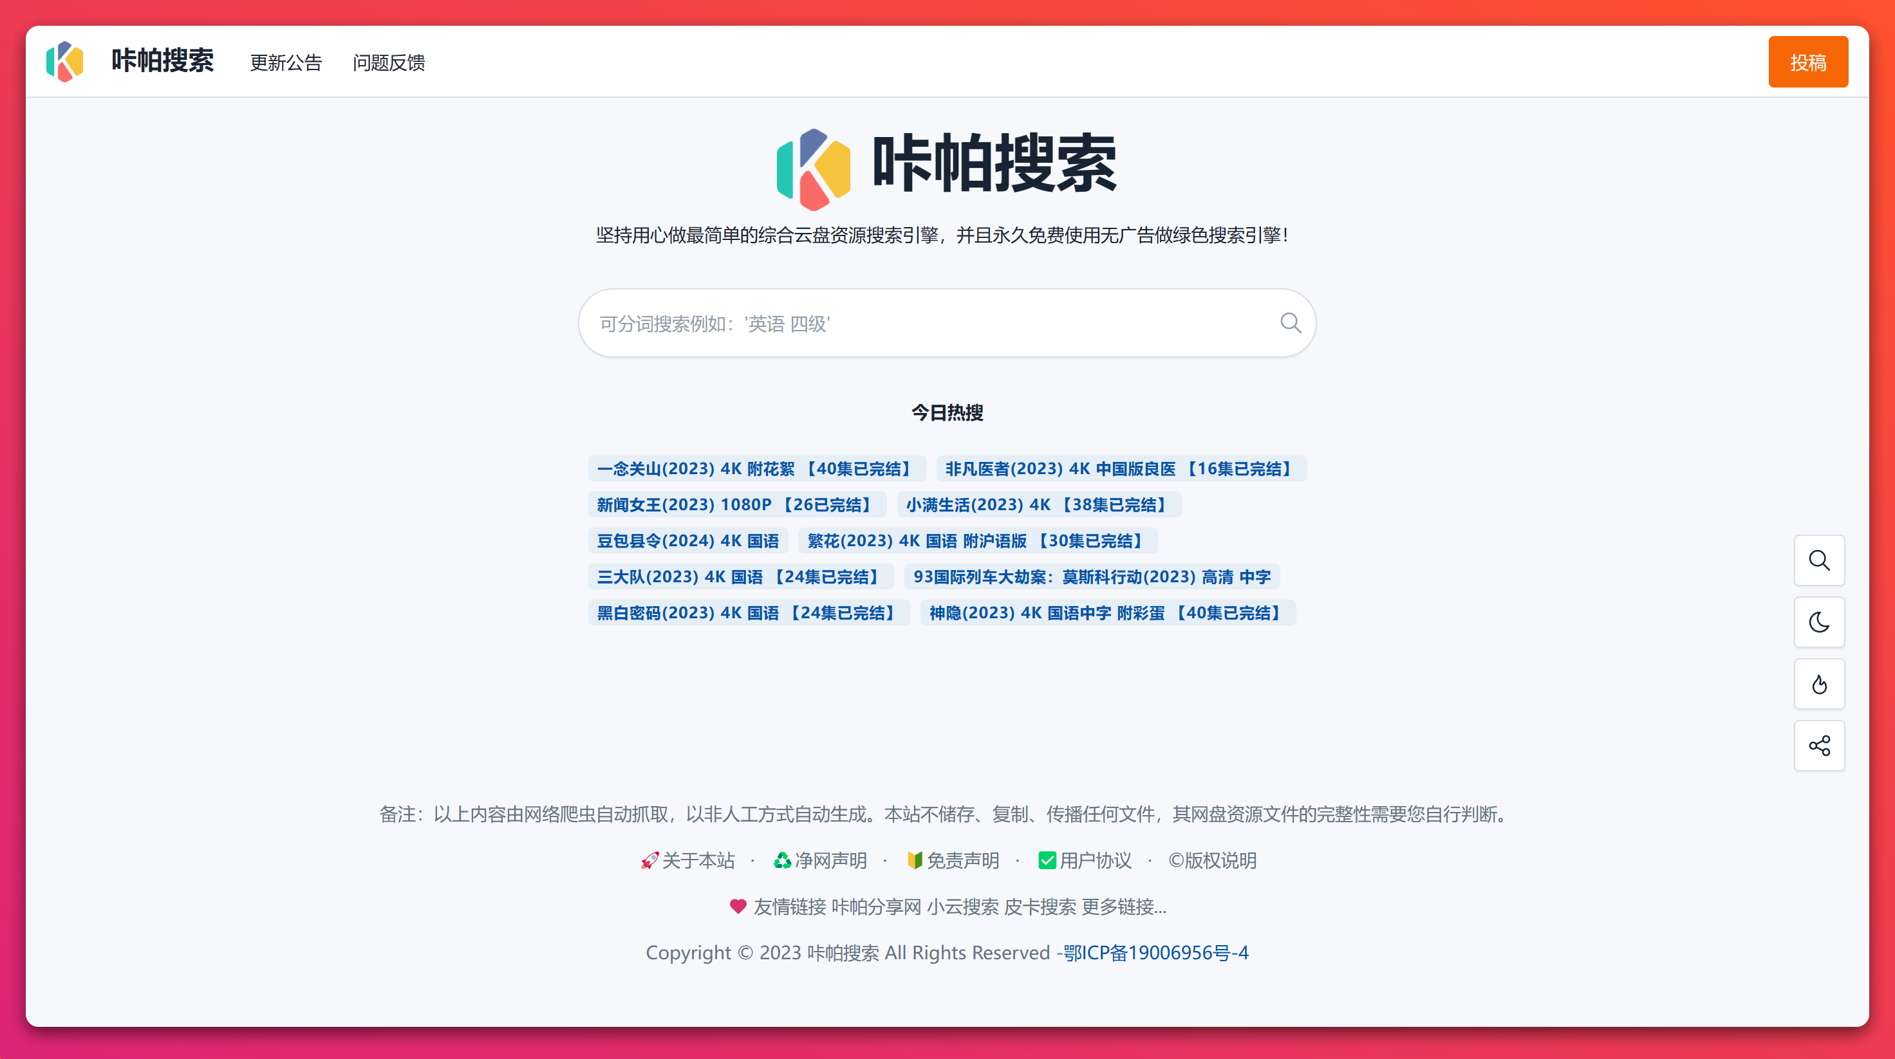The height and width of the screenshot is (1059, 1895).
Task: Click the floating search icon on right sidebar
Action: point(1819,560)
